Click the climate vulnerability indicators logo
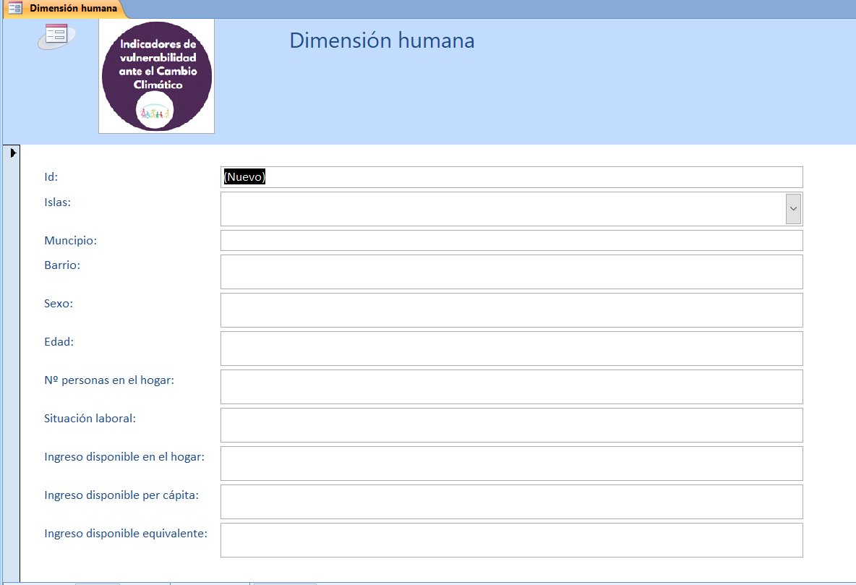Viewport: 856px width, 585px height. [157, 77]
